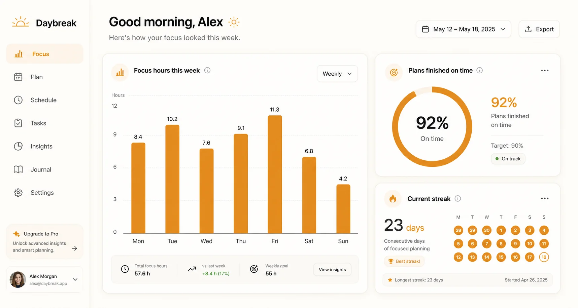The height and width of the screenshot is (308, 578).
Task: Click the Export button
Action: (x=539, y=29)
